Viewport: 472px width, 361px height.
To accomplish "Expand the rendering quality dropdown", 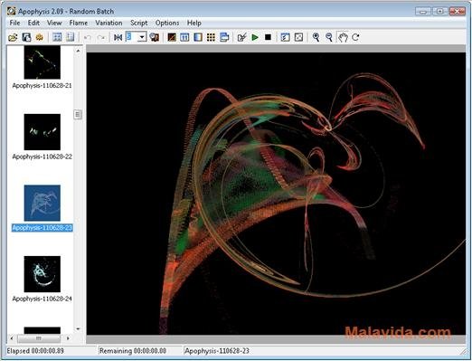I will click(142, 37).
